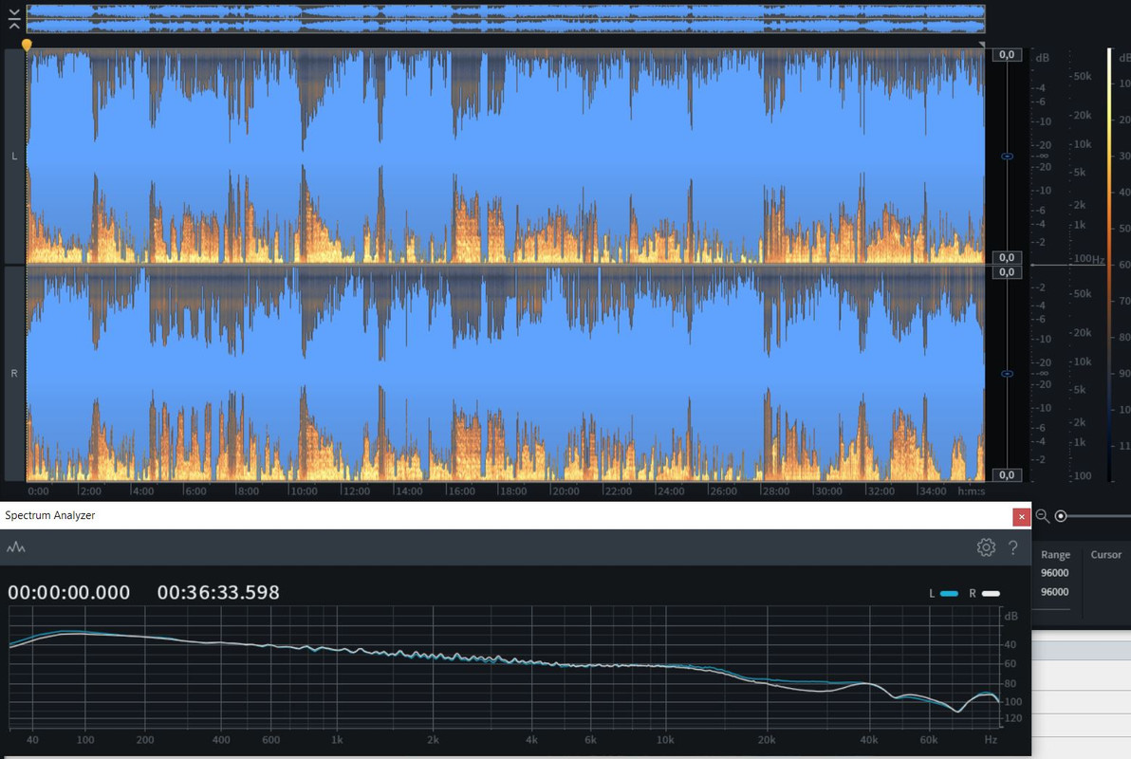
Task: Toggle the R trace legend in analyzer
Action: click(985, 593)
